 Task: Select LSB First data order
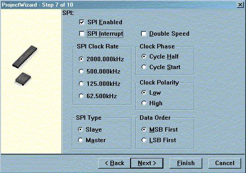coord(144,140)
